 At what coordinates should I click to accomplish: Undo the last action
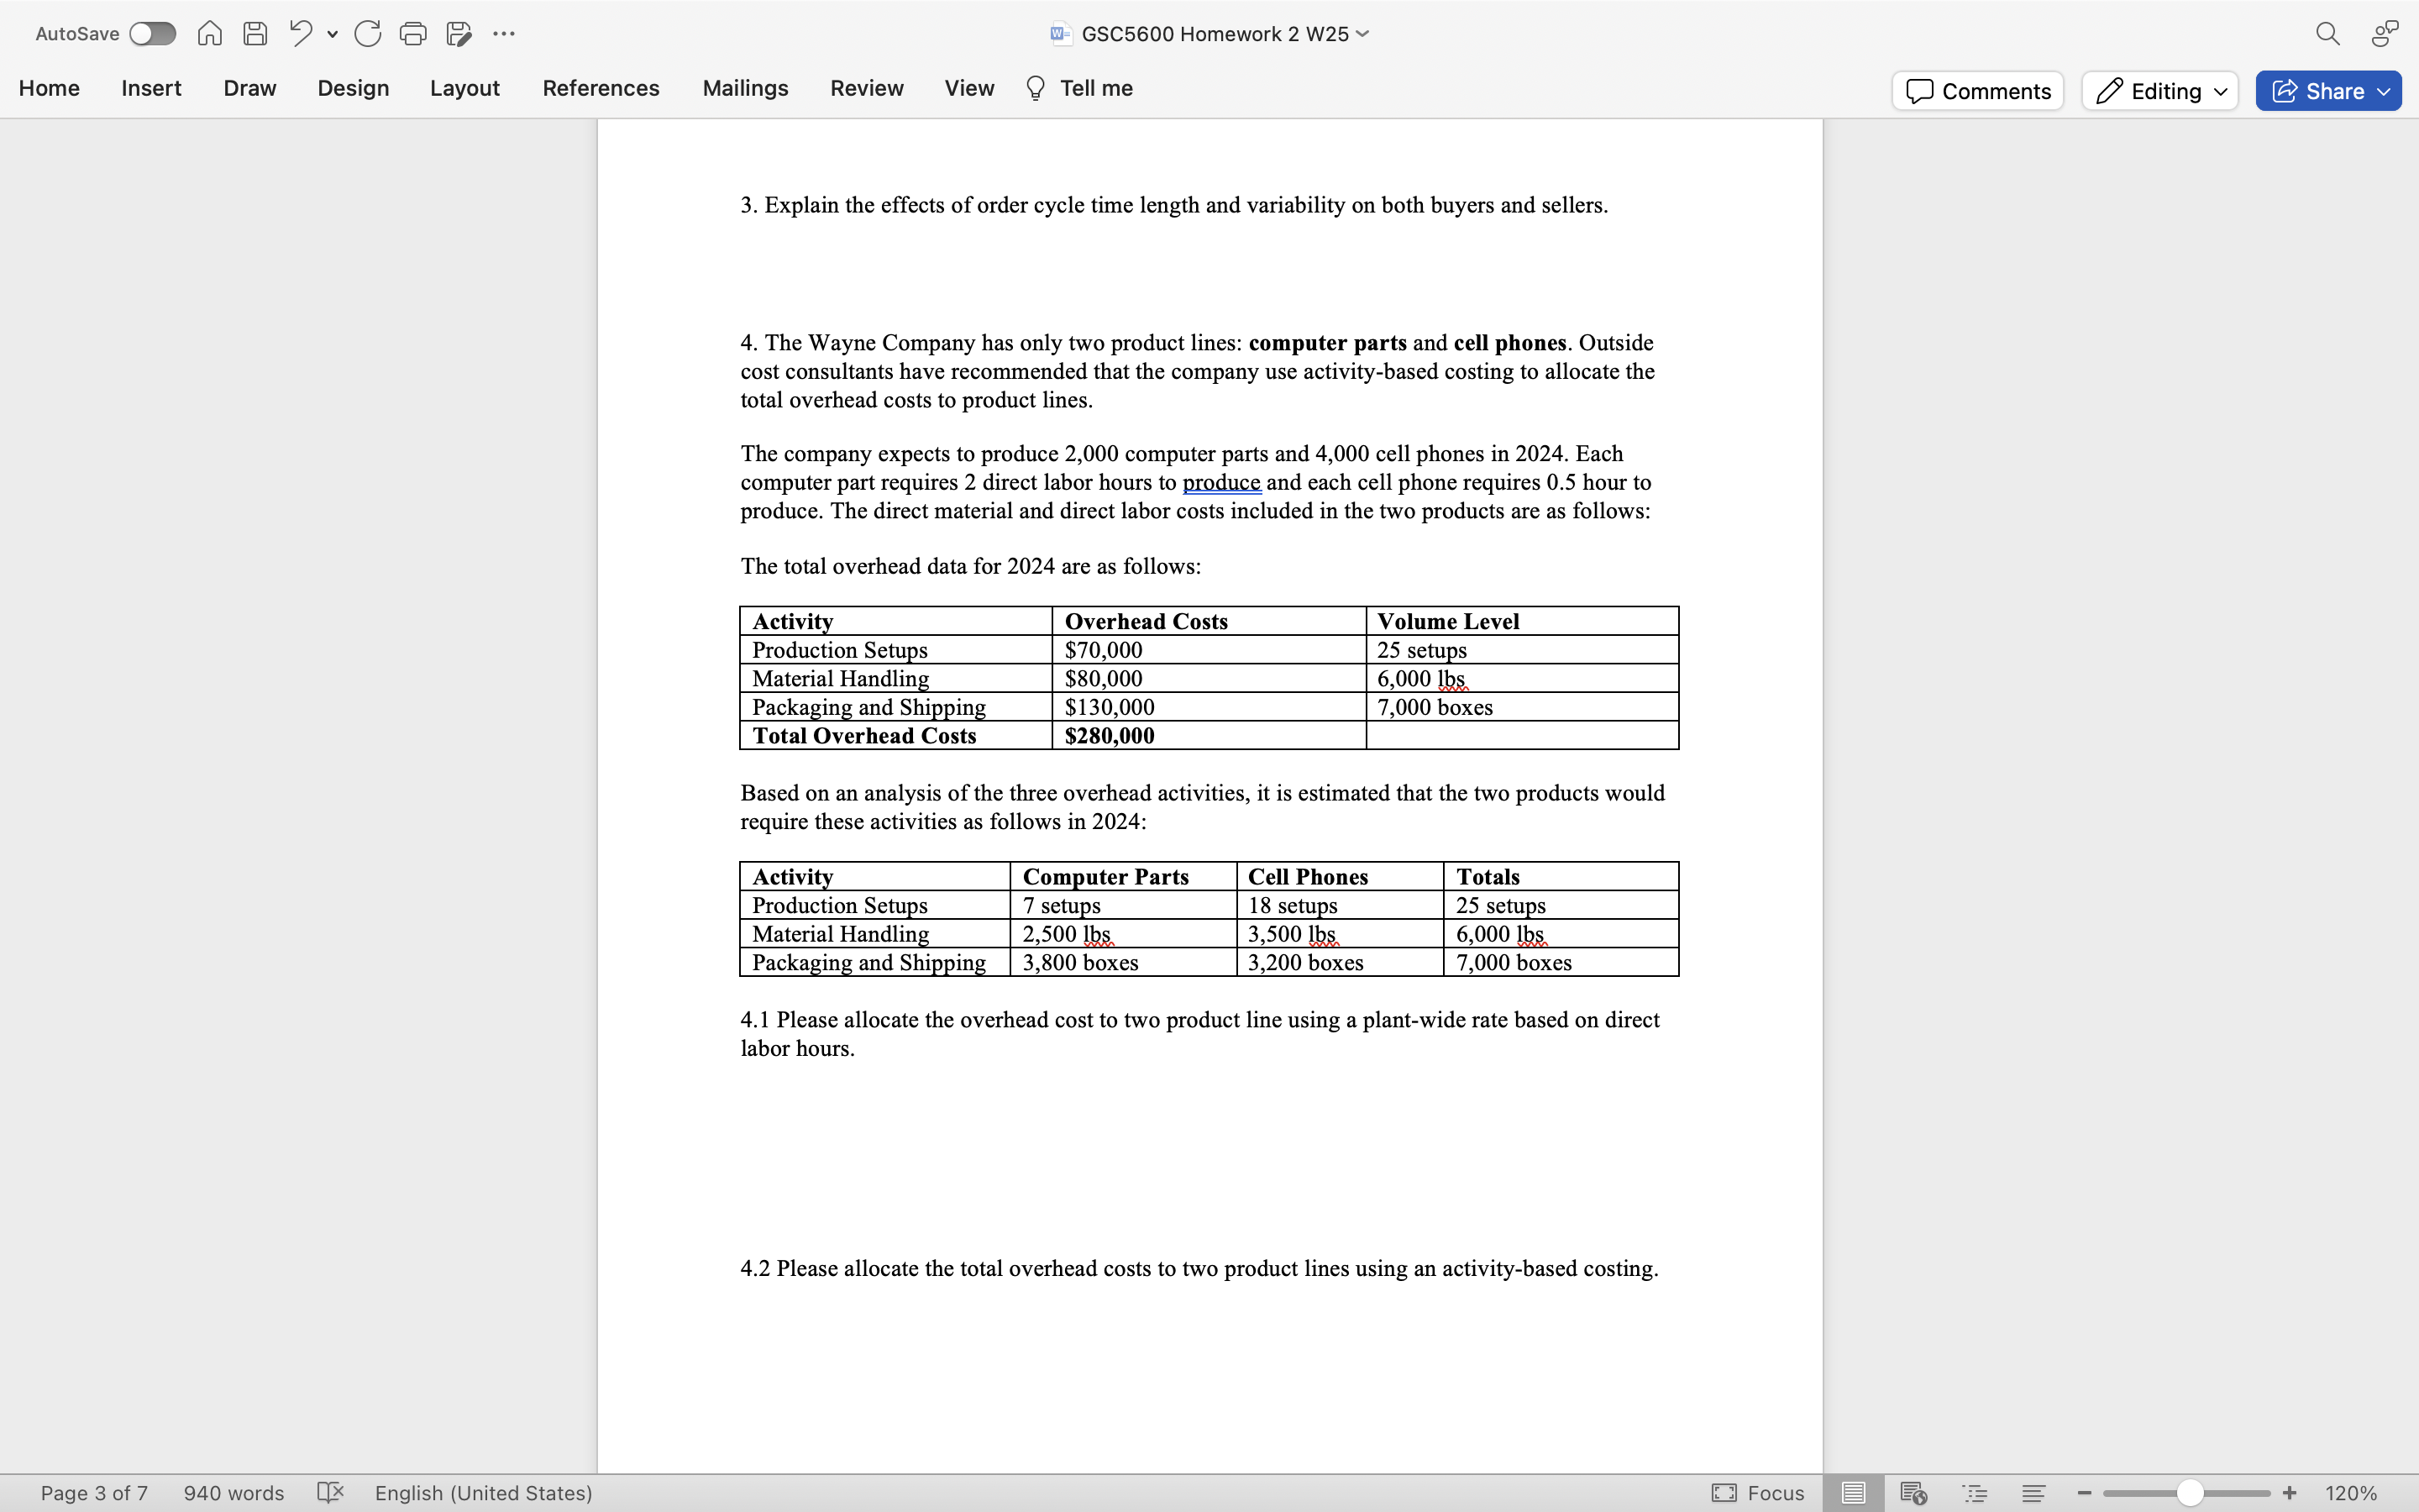click(x=300, y=33)
